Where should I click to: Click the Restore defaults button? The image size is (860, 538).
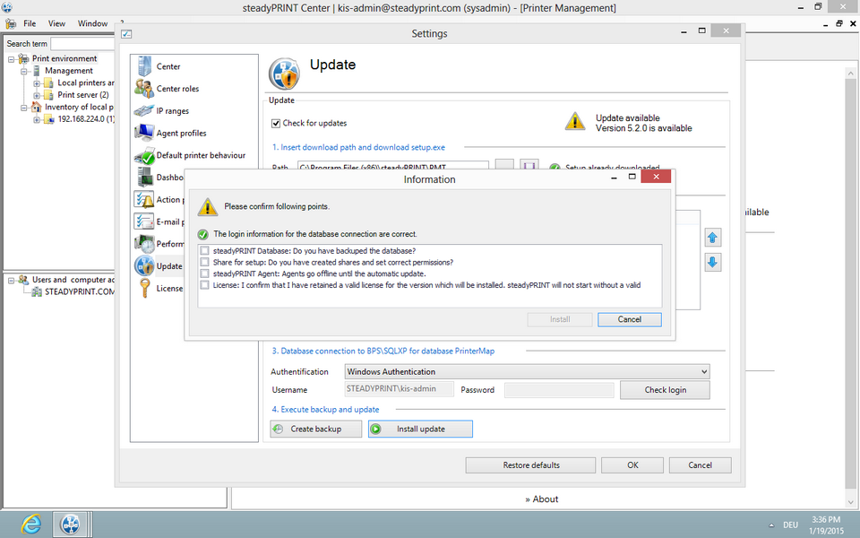tap(531, 465)
